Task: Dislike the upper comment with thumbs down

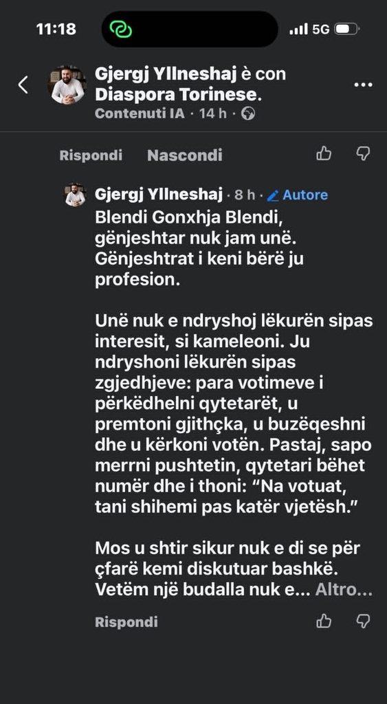Action: [363, 153]
